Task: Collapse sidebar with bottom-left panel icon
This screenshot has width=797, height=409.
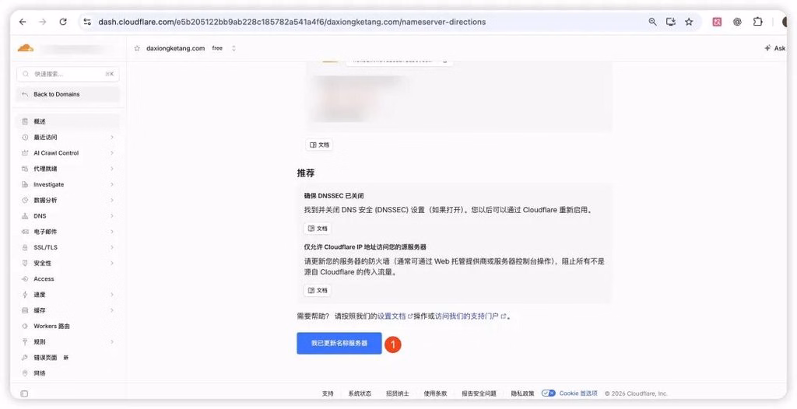Action: (x=24, y=393)
